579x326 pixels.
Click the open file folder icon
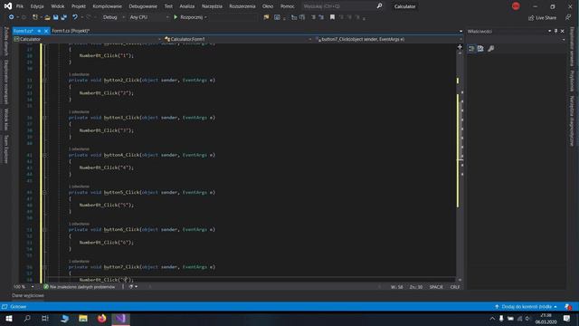pos(47,17)
